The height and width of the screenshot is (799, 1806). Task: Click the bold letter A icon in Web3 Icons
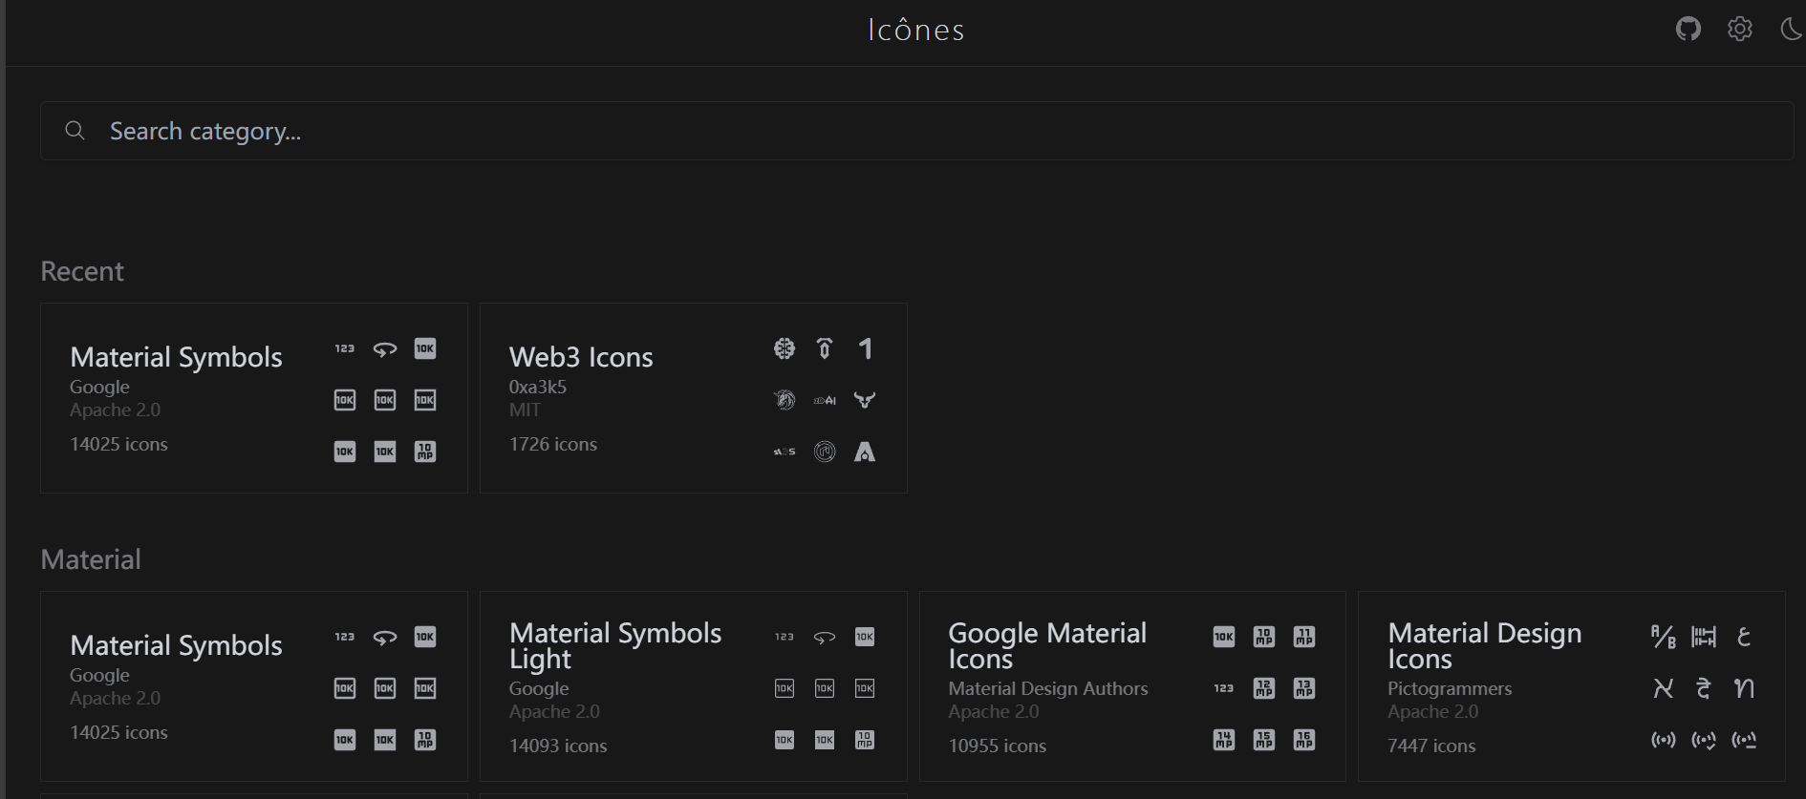865,452
